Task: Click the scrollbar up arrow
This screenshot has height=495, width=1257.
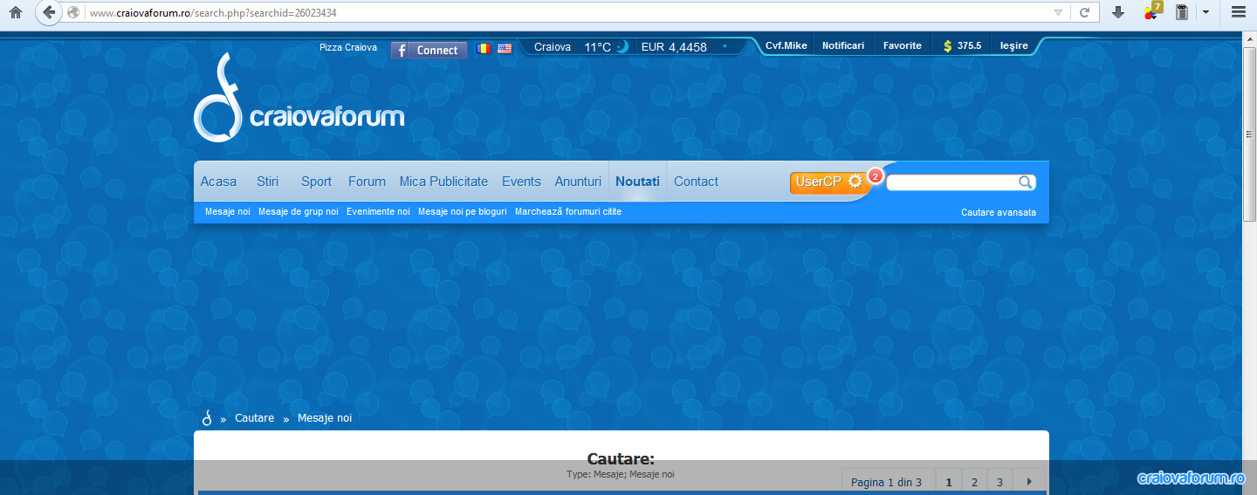Action: coord(1249,39)
